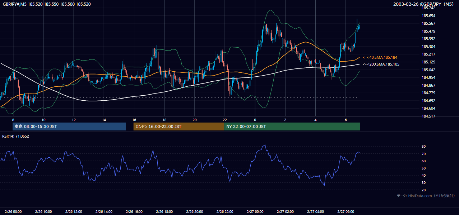Click RSI axis level 60
Viewport: 459px width, 215px height.
(x=423, y=161)
